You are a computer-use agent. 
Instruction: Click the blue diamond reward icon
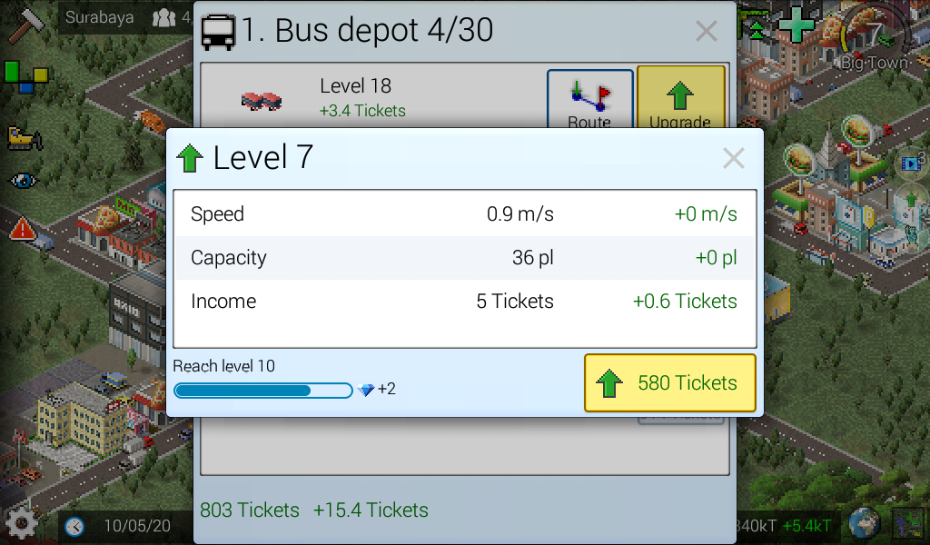pos(366,390)
